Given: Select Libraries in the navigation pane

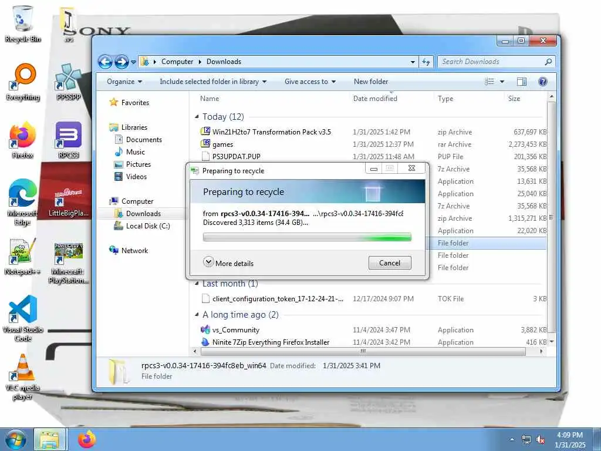Looking at the screenshot, I should pos(129,127).
